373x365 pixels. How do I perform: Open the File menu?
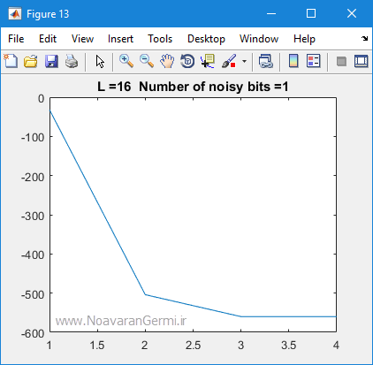pyautogui.click(x=16, y=39)
